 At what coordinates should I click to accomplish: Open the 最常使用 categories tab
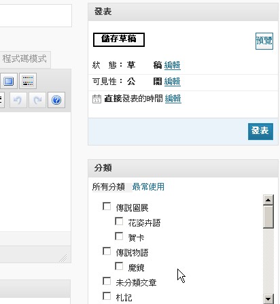point(148,187)
